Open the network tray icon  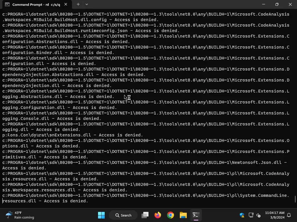[251, 215]
